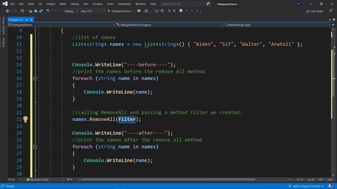
Task: Open the Project menu
Action: (x=51, y=4)
